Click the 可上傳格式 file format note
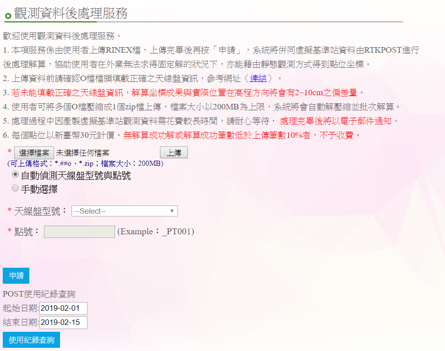 coord(85,163)
